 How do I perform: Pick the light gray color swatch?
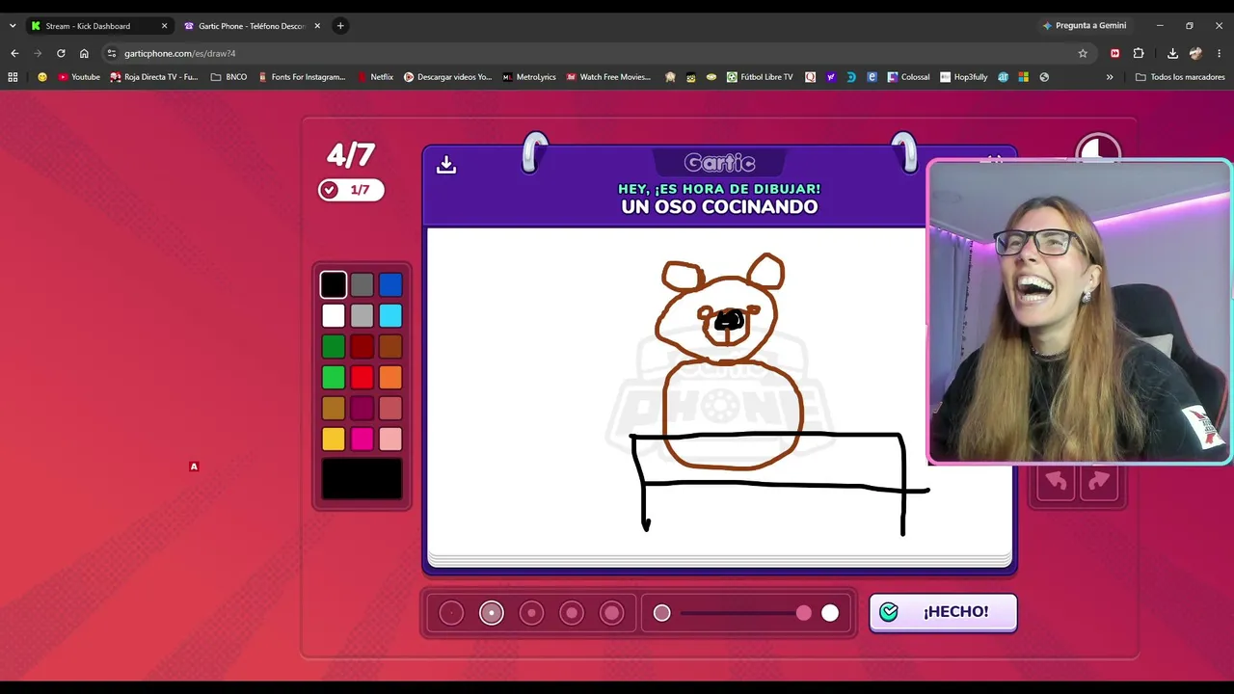pyautogui.click(x=362, y=315)
